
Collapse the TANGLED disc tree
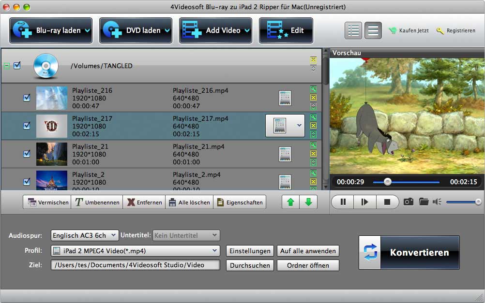(7, 66)
